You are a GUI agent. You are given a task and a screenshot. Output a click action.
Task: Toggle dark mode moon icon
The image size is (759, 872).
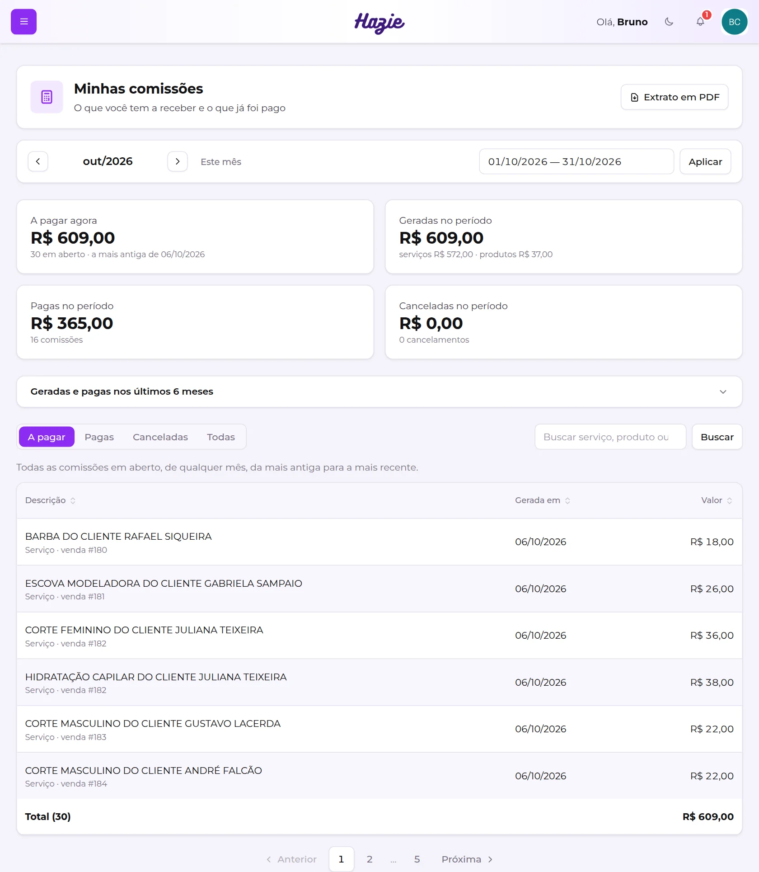click(669, 22)
